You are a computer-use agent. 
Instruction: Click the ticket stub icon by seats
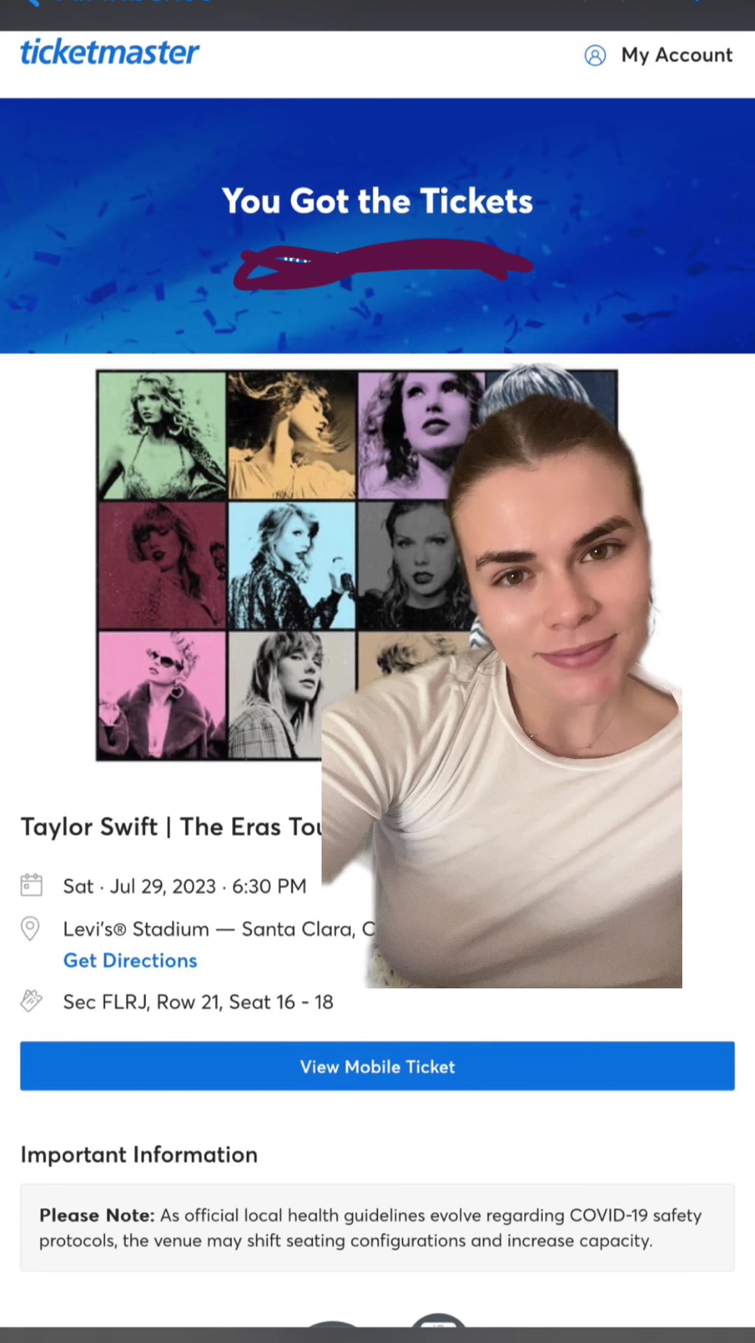pos(31,1001)
